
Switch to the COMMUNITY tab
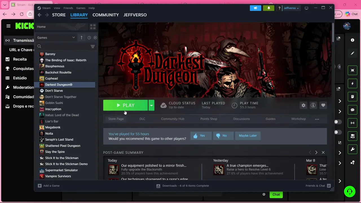coord(105,15)
